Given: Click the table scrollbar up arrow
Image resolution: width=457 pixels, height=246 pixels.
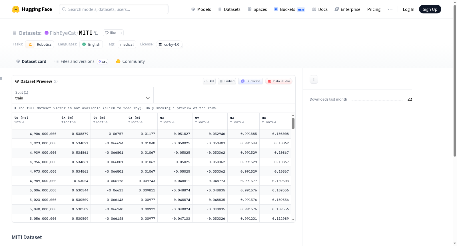Looking at the screenshot, I should pyautogui.click(x=293, y=115).
